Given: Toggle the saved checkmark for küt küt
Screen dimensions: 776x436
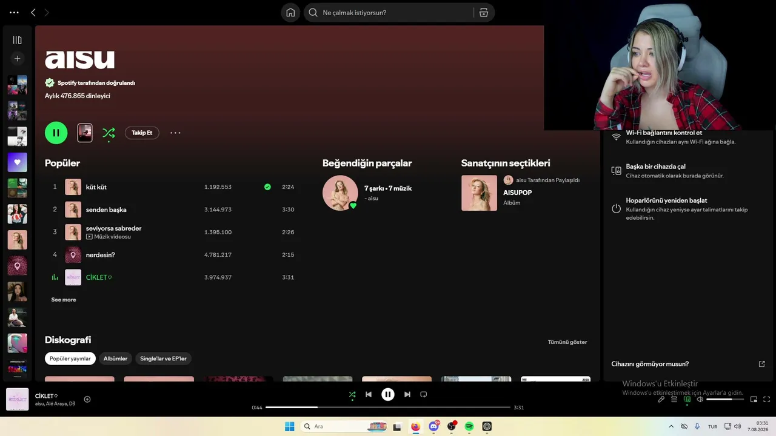Looking at the screenshot, I should [x=267, y=187].
